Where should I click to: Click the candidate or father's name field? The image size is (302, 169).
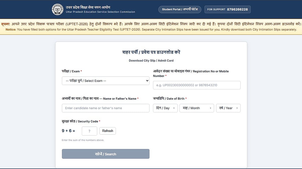point(106,108)
